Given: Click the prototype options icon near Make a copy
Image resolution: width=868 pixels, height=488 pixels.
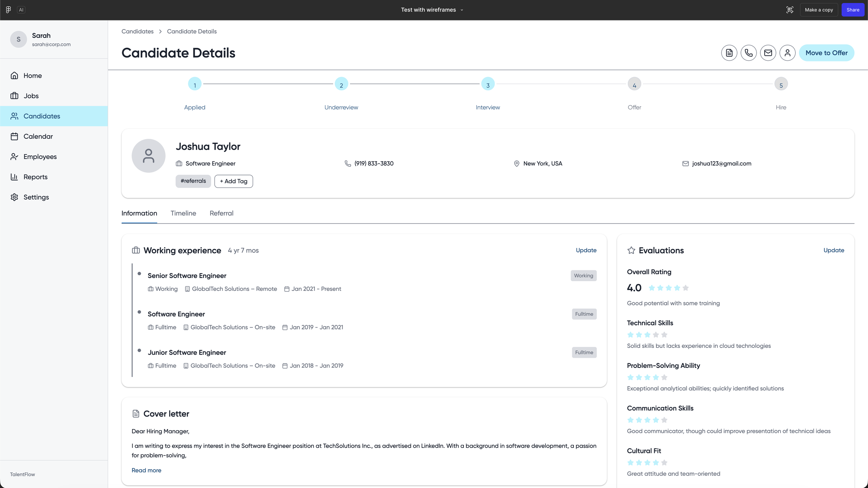Looking at the screenshot, I should pyautogui.click(x=790, y=10).
